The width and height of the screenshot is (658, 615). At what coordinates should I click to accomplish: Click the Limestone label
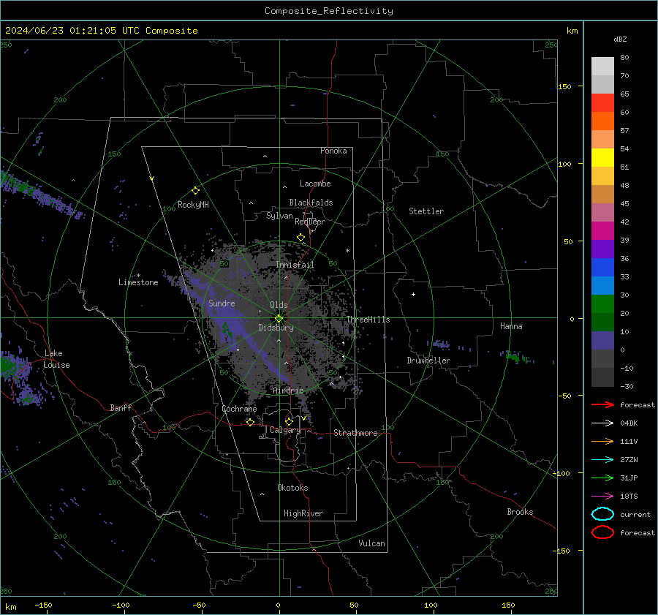point(138,282)
